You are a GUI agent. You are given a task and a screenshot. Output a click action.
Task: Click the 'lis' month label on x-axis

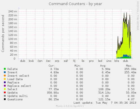coord(83,61)
